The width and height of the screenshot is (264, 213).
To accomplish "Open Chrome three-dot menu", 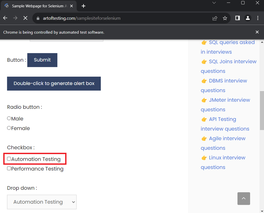I will tap(258, 18).
